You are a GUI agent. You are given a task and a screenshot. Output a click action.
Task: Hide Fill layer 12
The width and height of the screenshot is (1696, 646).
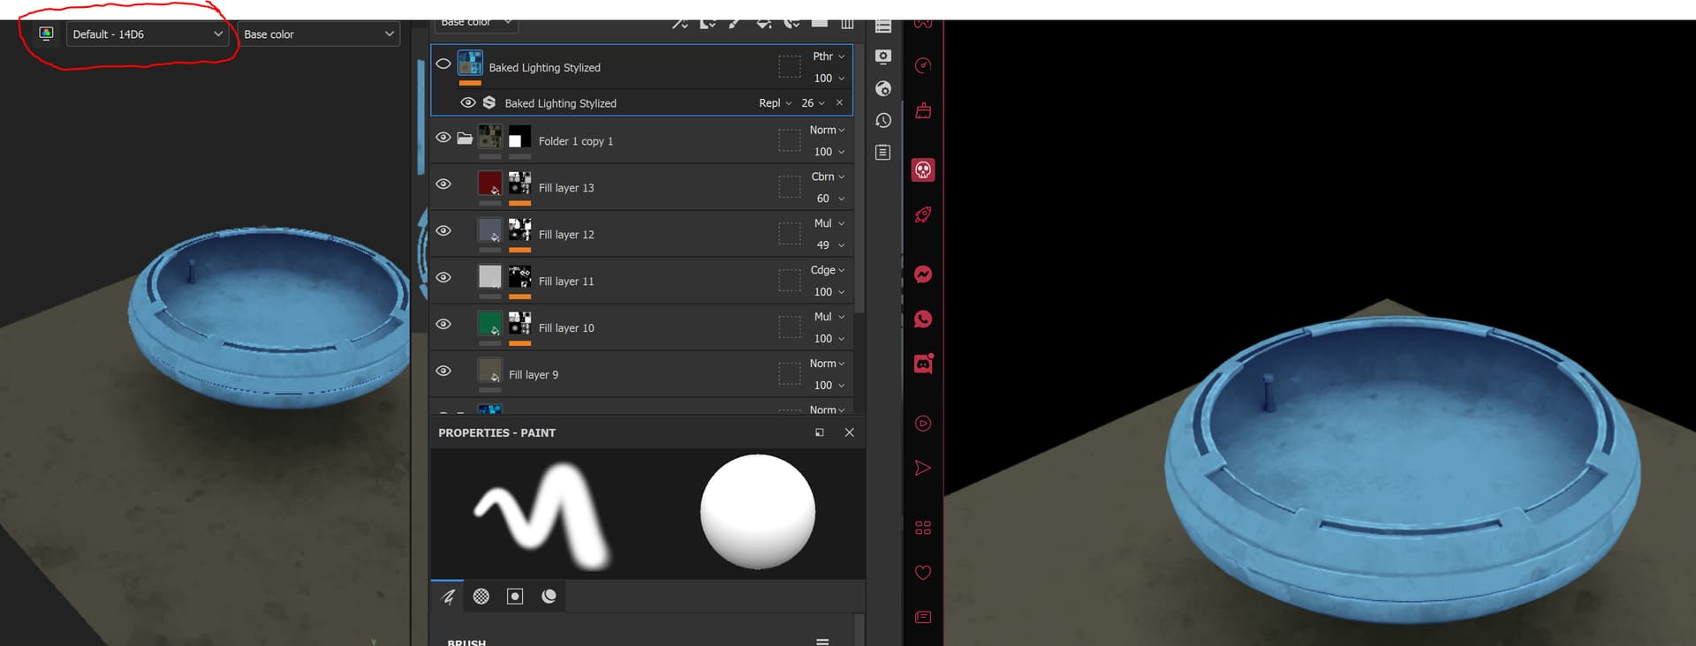[x=443, y=231]
